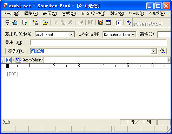Click the 1 行／ 1 列 status indicator
The image size is (172, 134).
pyautogui.click(x=139, y=122)
